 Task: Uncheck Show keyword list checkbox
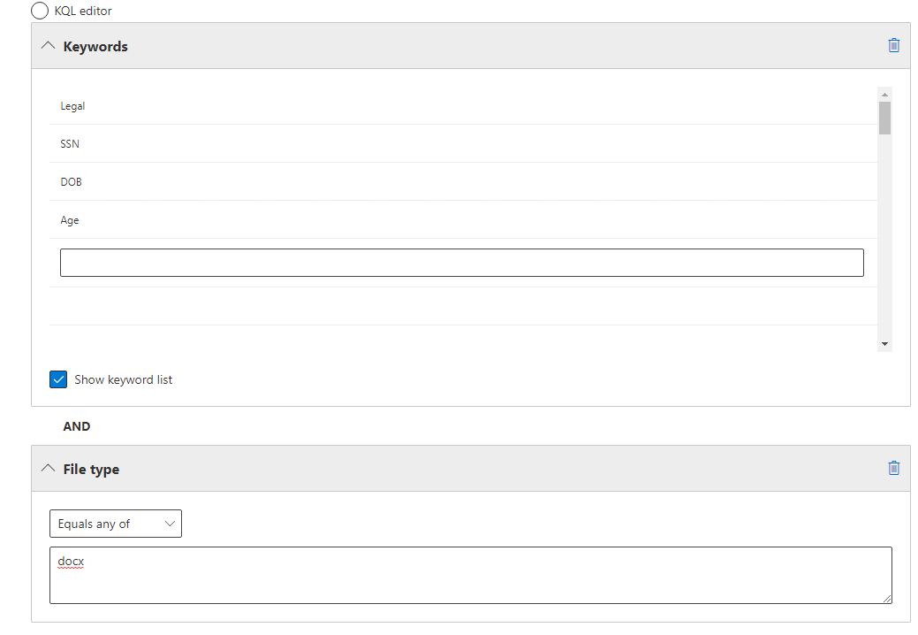58,379
